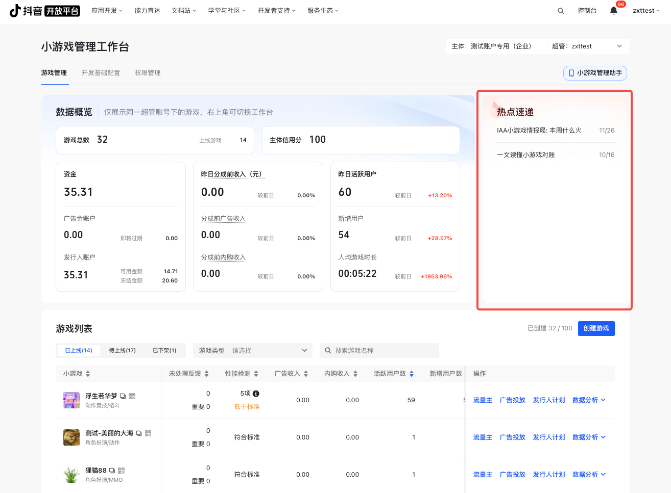Viewport: 671px width, 493px height.
Task: Click the 搜索游戏名称 search input field
Action: 383,350
